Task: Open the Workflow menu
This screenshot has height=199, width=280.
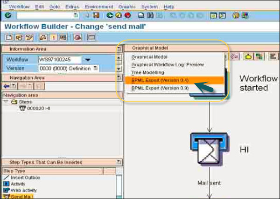Action: pyautogui.click(x=19, y=7)
